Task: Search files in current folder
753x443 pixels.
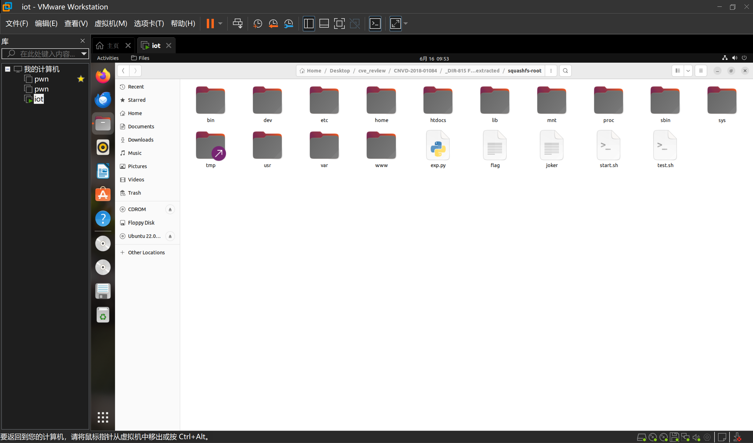Action: [565, 71]
